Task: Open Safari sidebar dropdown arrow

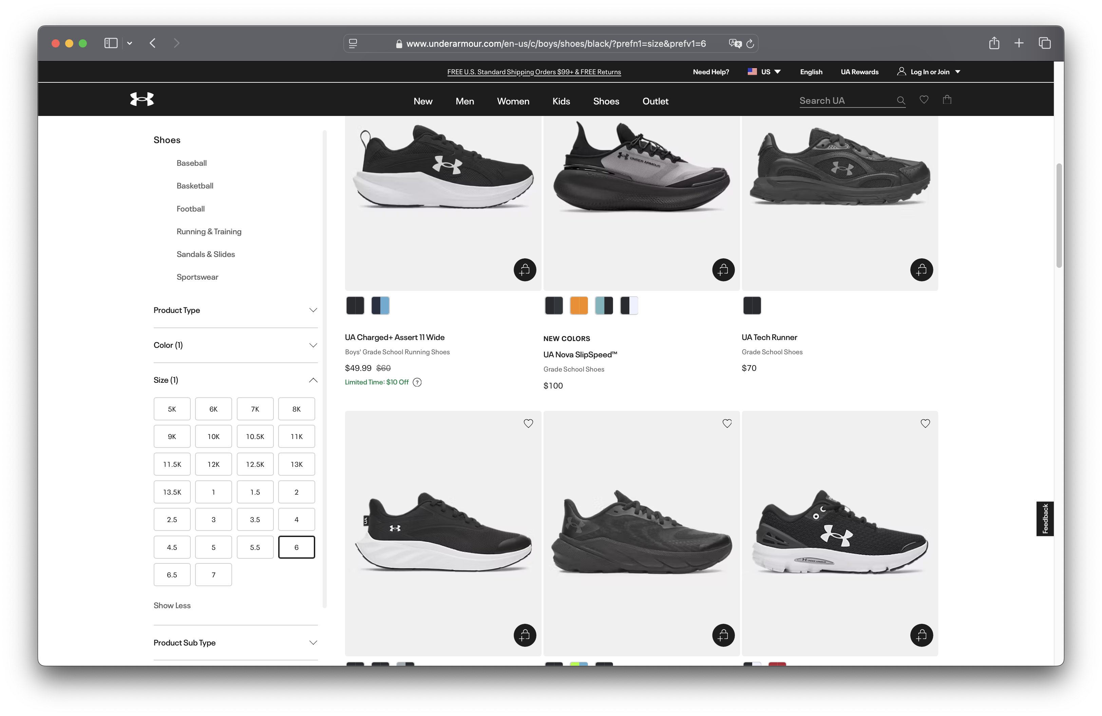Action: (130, 43)
